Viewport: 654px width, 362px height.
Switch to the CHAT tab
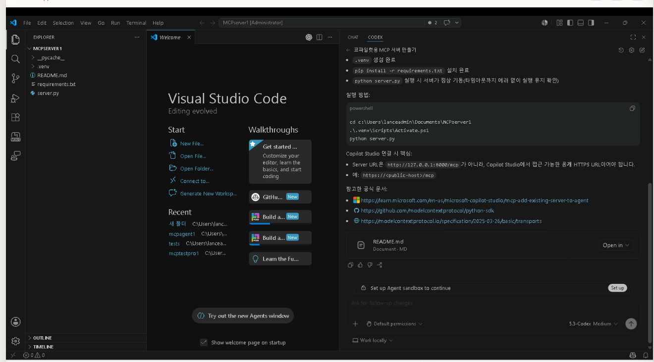(353, 37)
